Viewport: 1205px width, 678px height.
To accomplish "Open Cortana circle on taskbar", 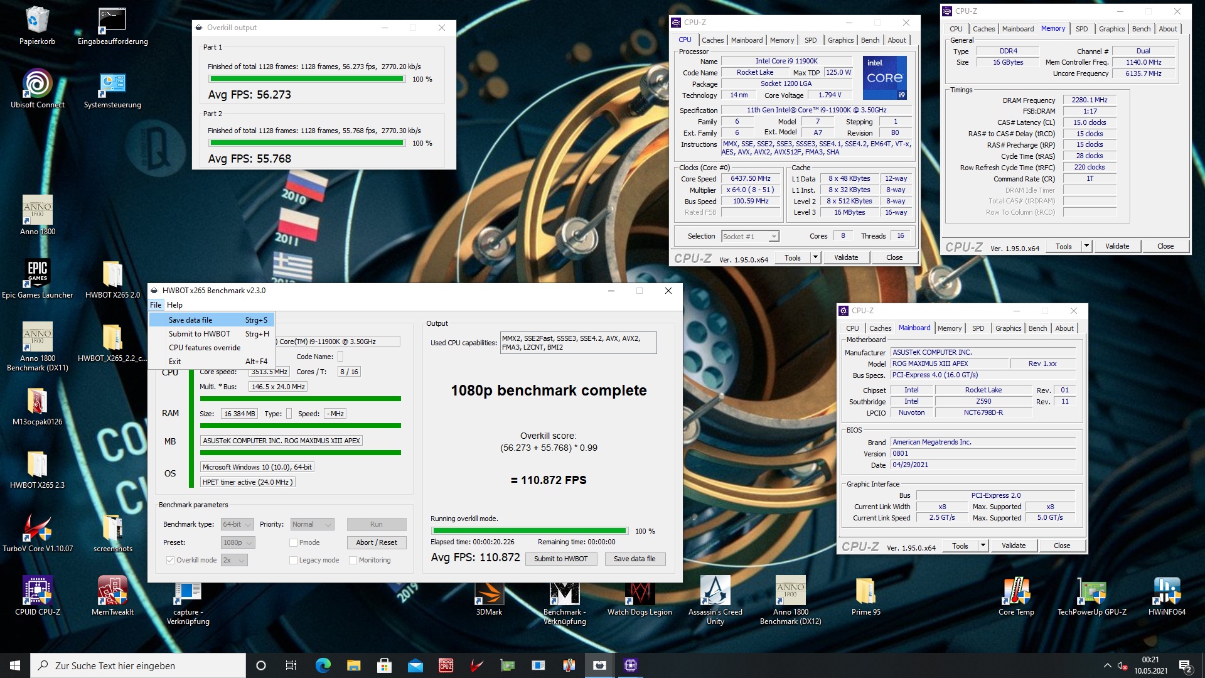I will click(261, 665).
